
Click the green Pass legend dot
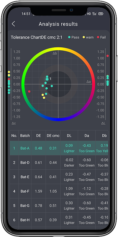click(69, 37)
